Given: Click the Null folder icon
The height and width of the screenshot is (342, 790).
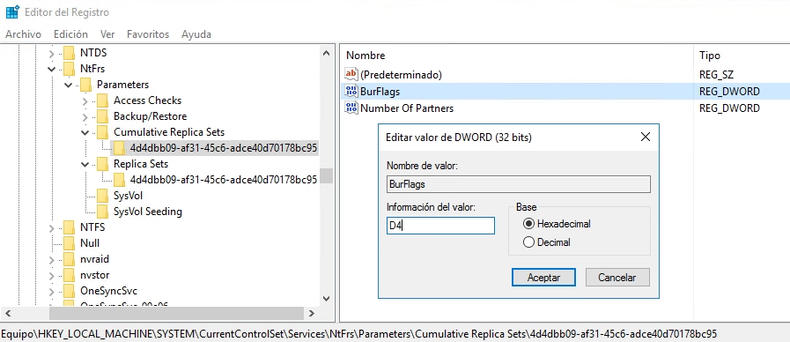Looking at the screenshot, I should pyautogui.click(x=69, y=243).
